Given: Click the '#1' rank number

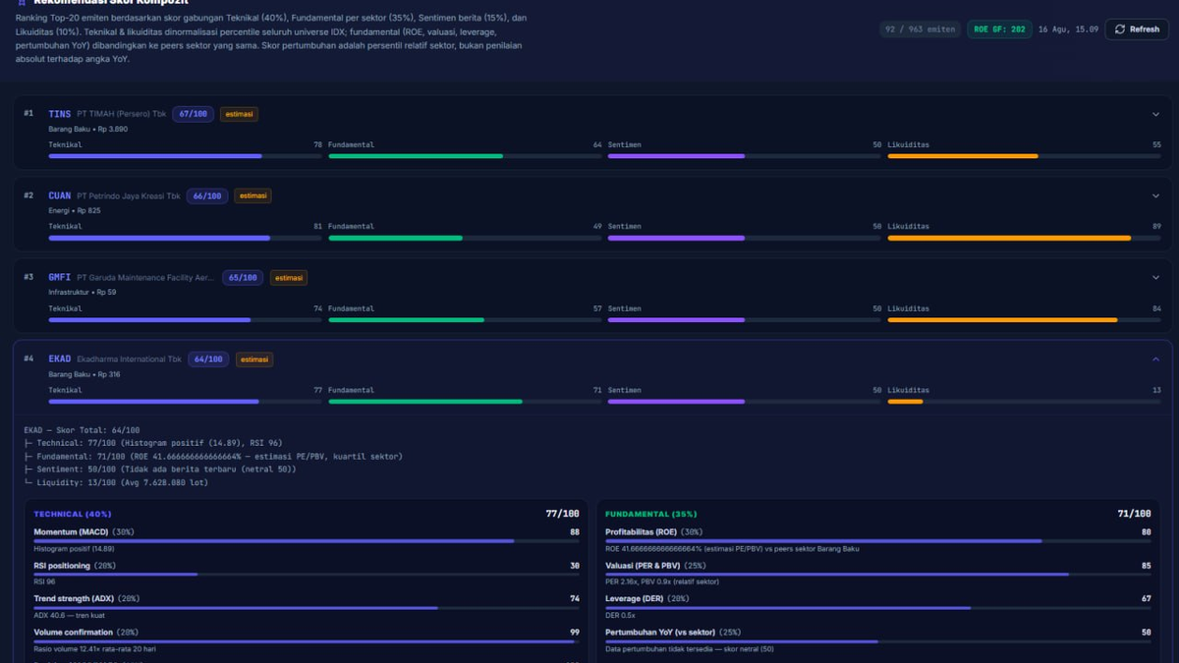Looking at the screenshot, I should [x=28, y=114].
